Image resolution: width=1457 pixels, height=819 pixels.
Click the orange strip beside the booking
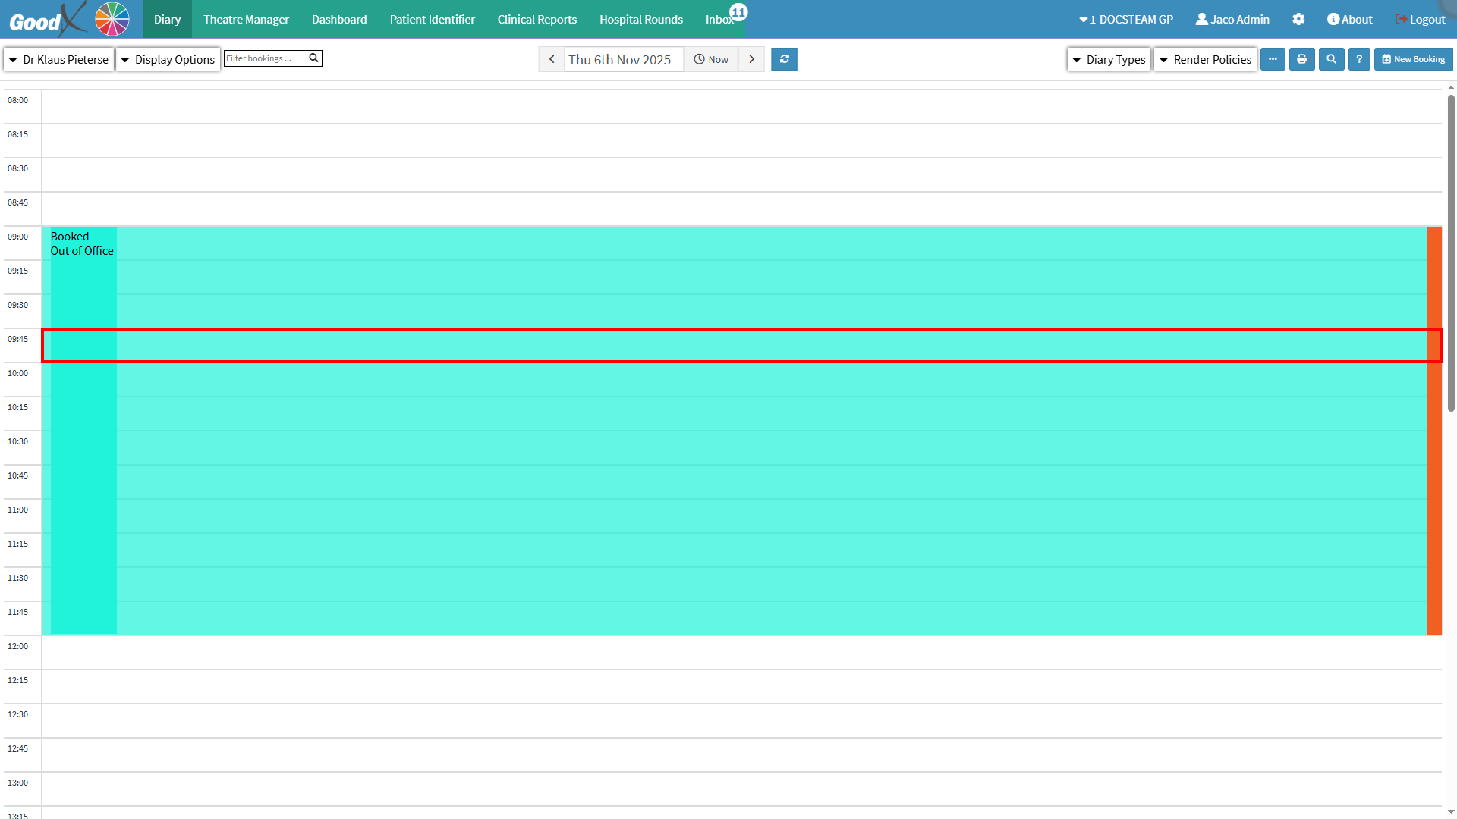point(1433,455)
